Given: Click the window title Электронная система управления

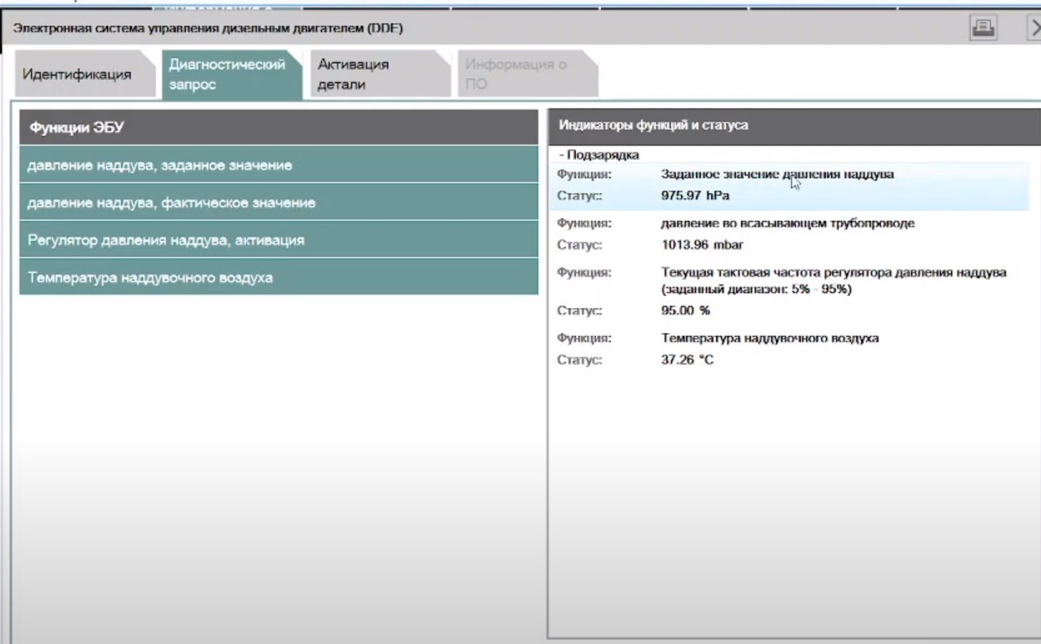Looking at the screenshot, I should pyautogui.click(x=208, y=29).
